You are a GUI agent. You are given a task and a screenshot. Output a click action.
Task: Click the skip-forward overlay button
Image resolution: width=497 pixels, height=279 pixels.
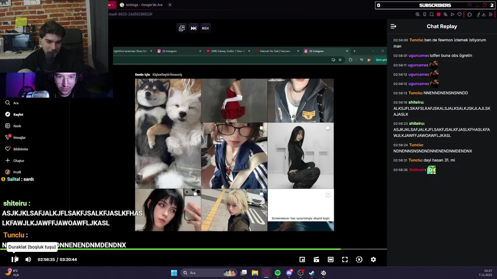(x=193, y=28)
